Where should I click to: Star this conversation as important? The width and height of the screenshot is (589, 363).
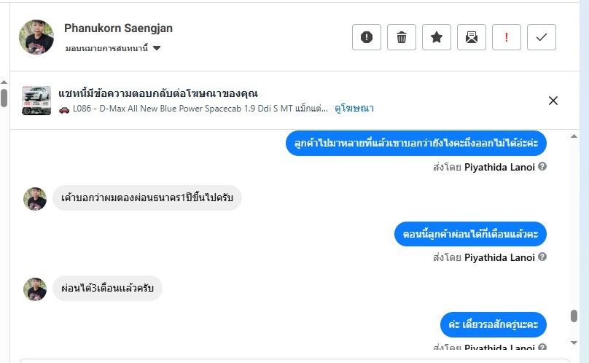[x=437, y=37]
